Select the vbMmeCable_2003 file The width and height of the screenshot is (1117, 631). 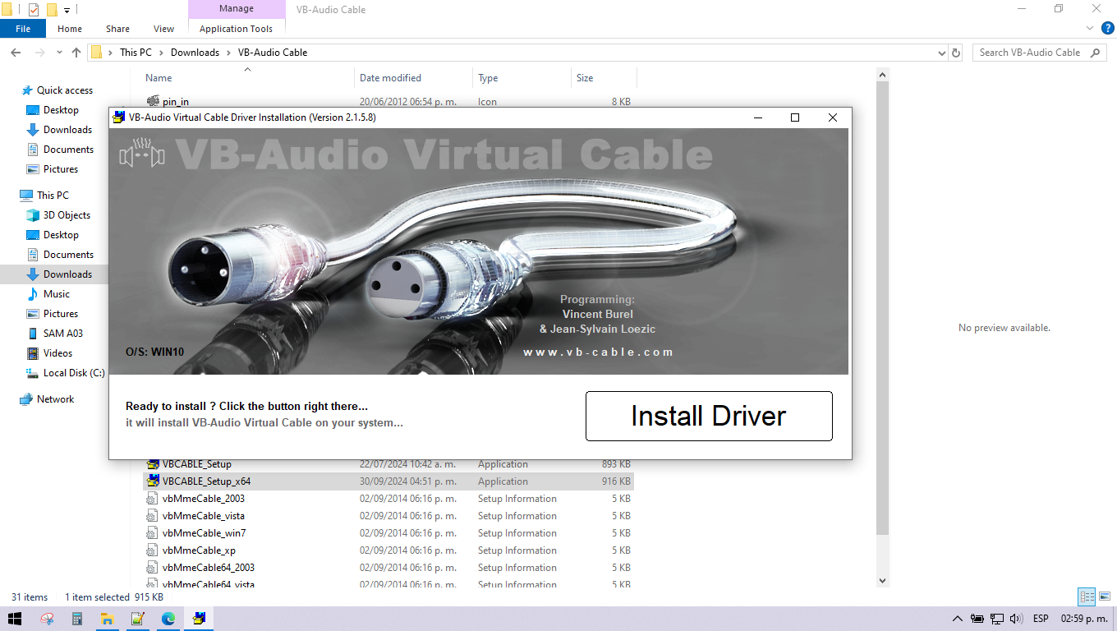(388, 499)
